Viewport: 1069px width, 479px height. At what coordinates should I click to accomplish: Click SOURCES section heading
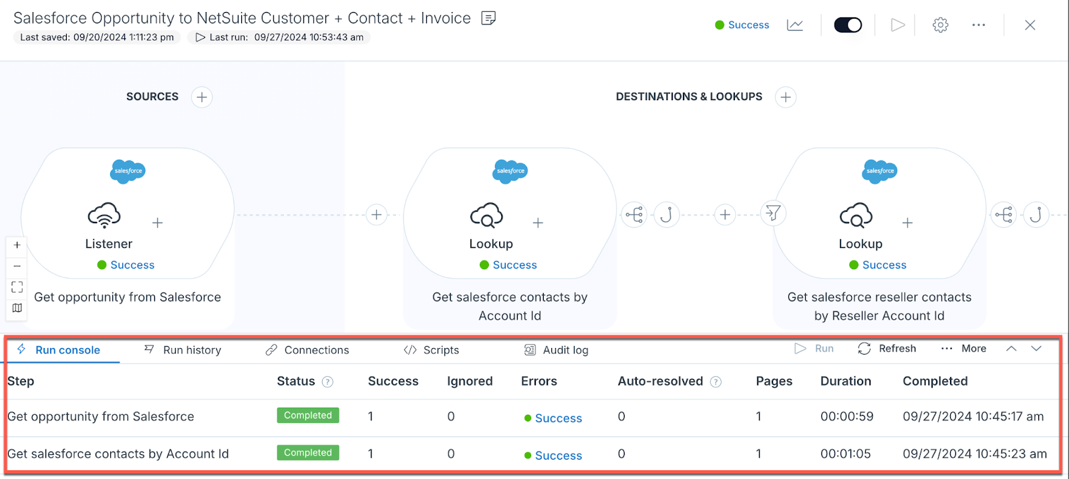coord(152,97)
